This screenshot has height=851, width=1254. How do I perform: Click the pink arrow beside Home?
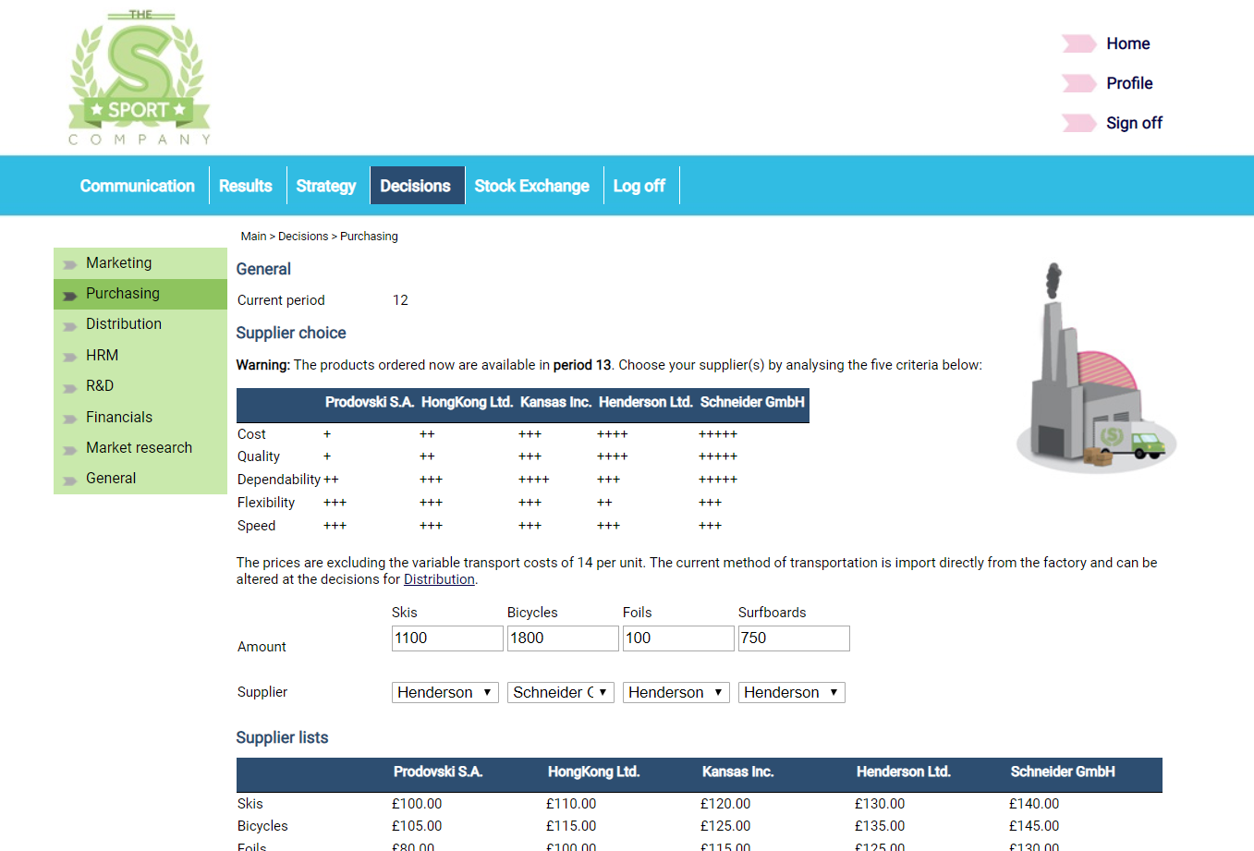(x=1077, y=43)
